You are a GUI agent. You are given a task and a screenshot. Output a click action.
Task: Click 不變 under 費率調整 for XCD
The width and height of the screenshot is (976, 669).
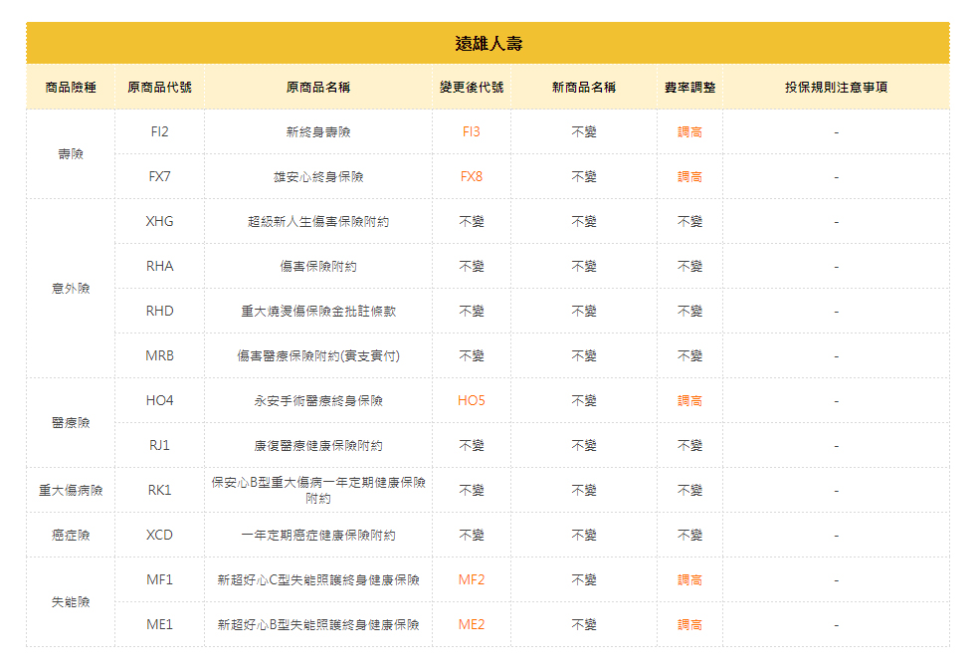(689, 535)
